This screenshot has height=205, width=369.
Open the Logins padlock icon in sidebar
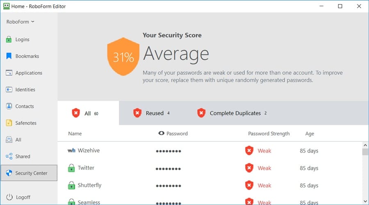pyautogui.click(x=9, y=39)
